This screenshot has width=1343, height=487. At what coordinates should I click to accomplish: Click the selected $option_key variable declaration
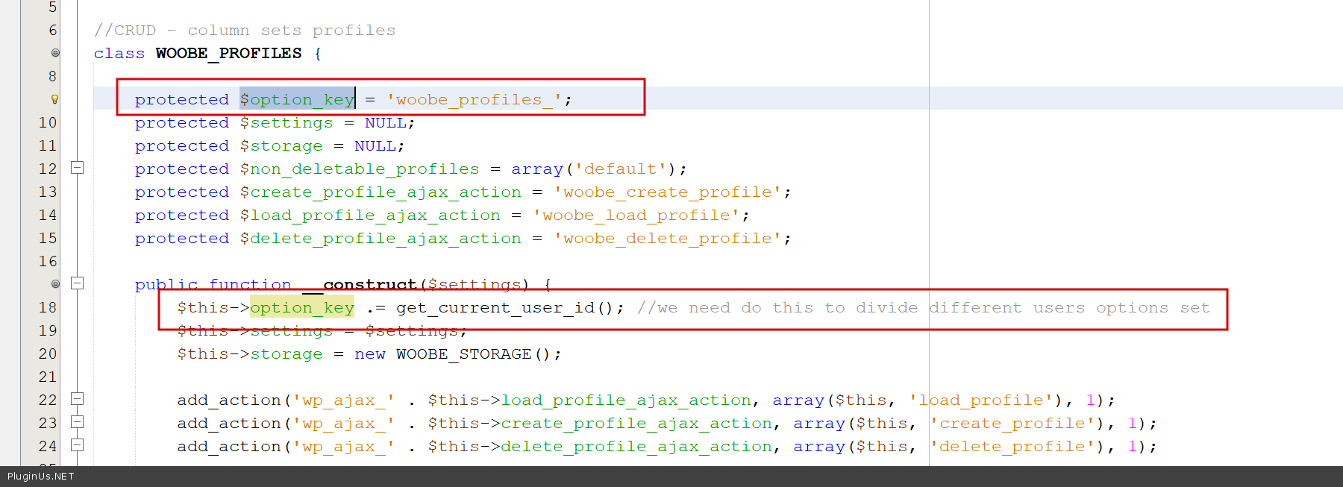click(297, 99)
